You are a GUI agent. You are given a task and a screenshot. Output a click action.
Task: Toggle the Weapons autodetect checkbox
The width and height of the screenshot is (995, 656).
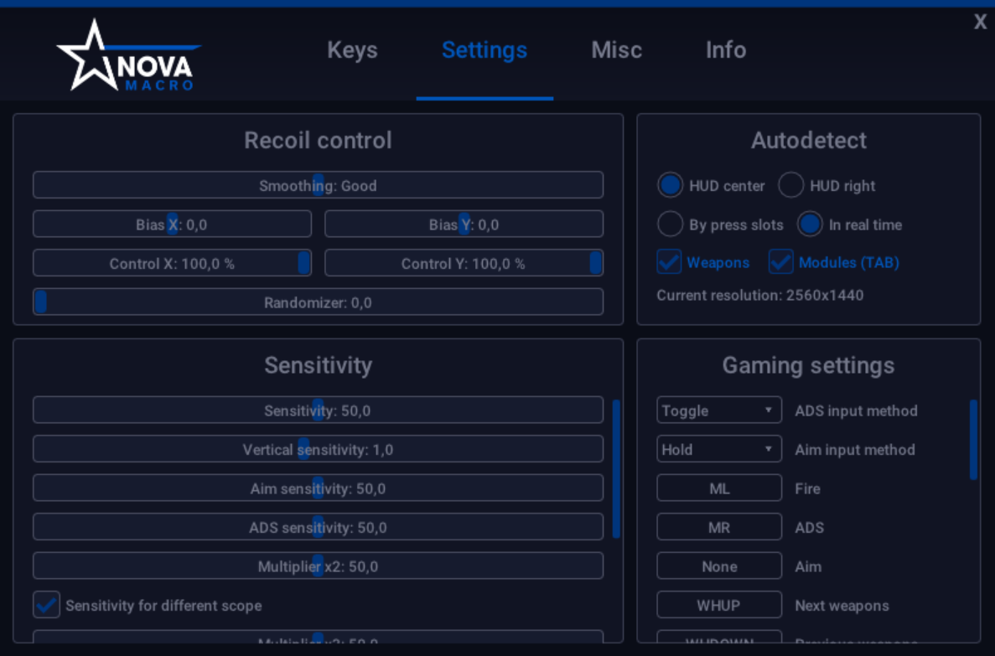(x=670, y=262)
